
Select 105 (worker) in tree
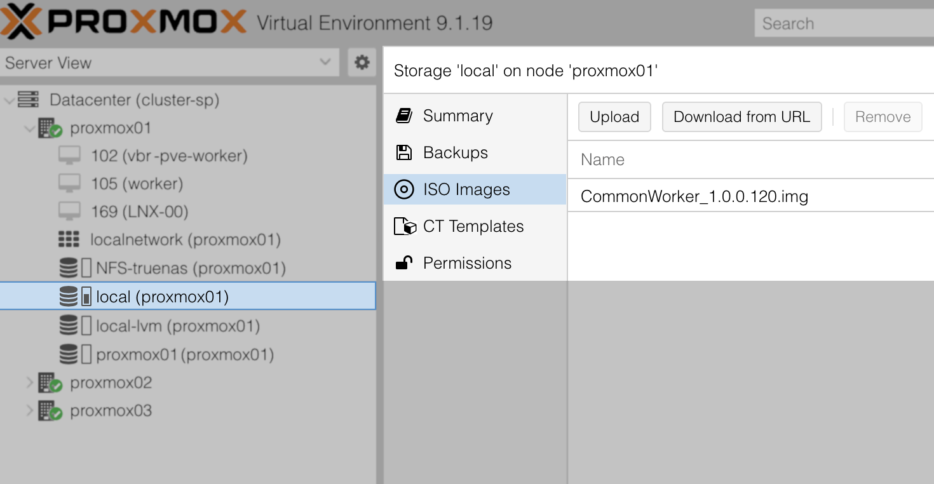pyautogui.click(x=137, y=184)
